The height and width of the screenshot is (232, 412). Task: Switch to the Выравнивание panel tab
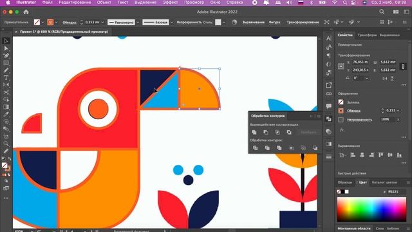click(389, 35)
